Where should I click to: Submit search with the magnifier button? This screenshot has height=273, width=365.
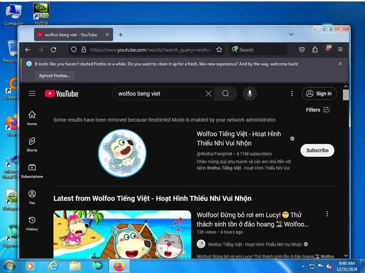tap(226, 93)
